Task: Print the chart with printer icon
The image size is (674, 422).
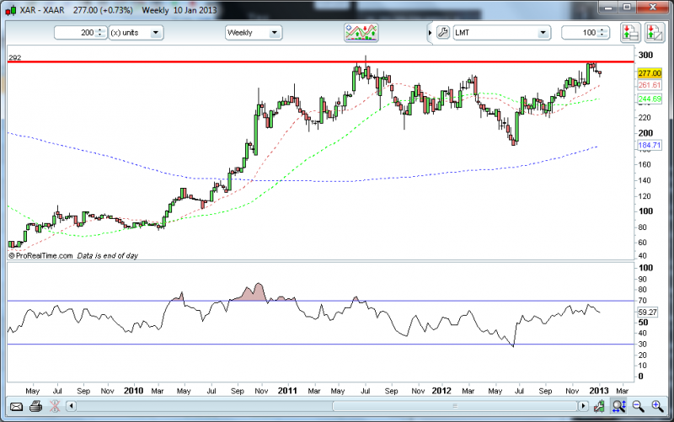Action: click(35, 406)
